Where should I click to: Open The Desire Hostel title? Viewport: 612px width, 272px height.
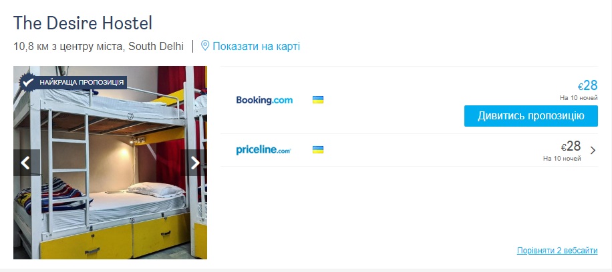[x=83, y=23]
